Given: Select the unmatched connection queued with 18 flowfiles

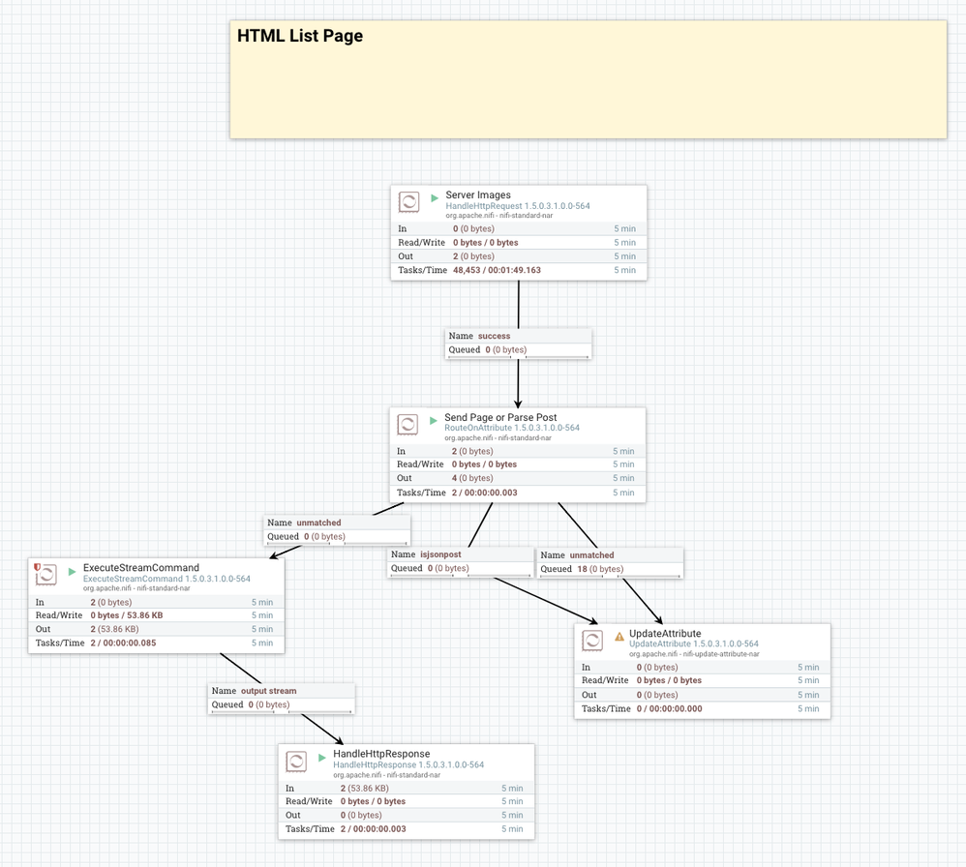Looking at the screenshot, I should (610, 562).
